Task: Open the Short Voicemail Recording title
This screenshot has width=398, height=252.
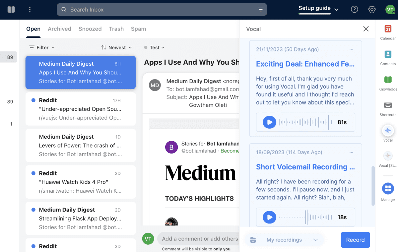Action: coord(305,167)
